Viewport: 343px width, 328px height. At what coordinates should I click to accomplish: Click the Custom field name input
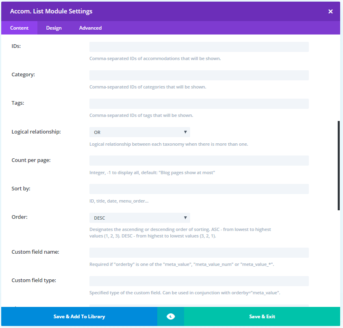[199, 253]
